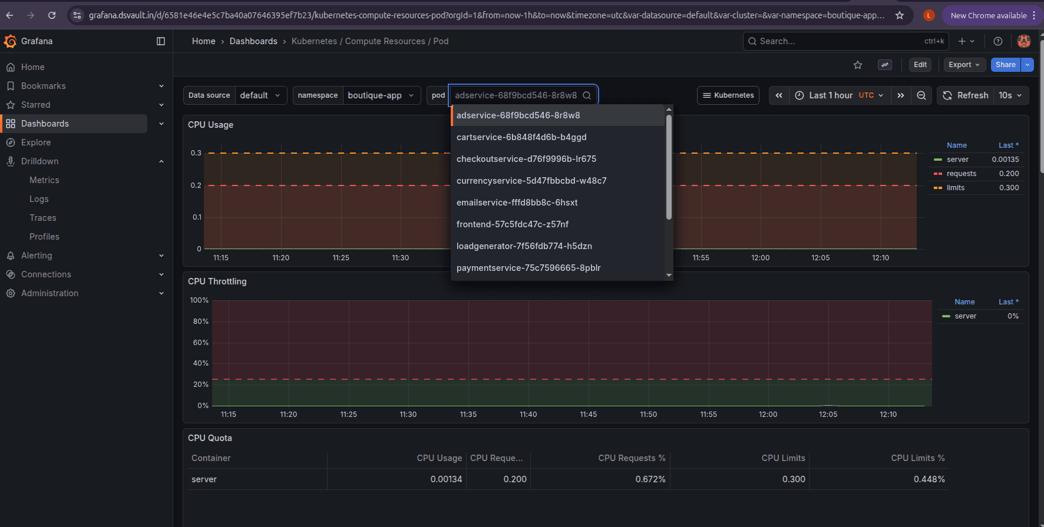Open Traces under Drilldown

43,218
